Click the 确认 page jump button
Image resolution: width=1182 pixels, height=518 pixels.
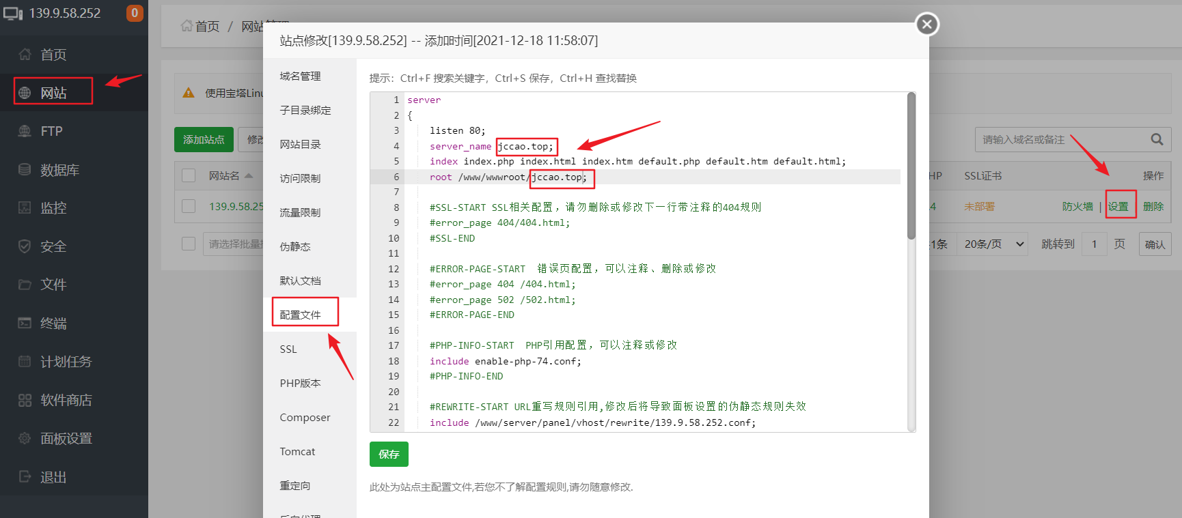click(1155, 244)
